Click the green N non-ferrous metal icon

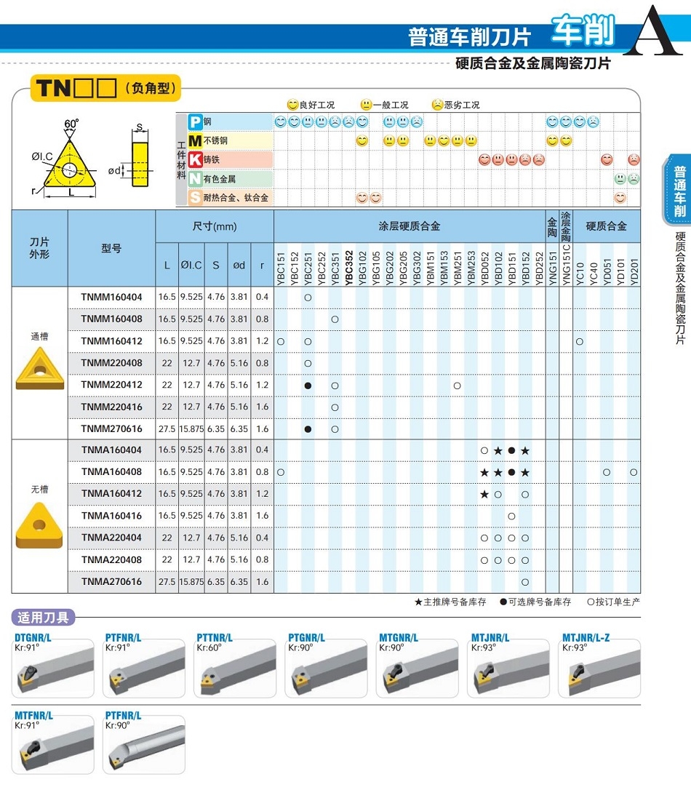click(195, 179)
